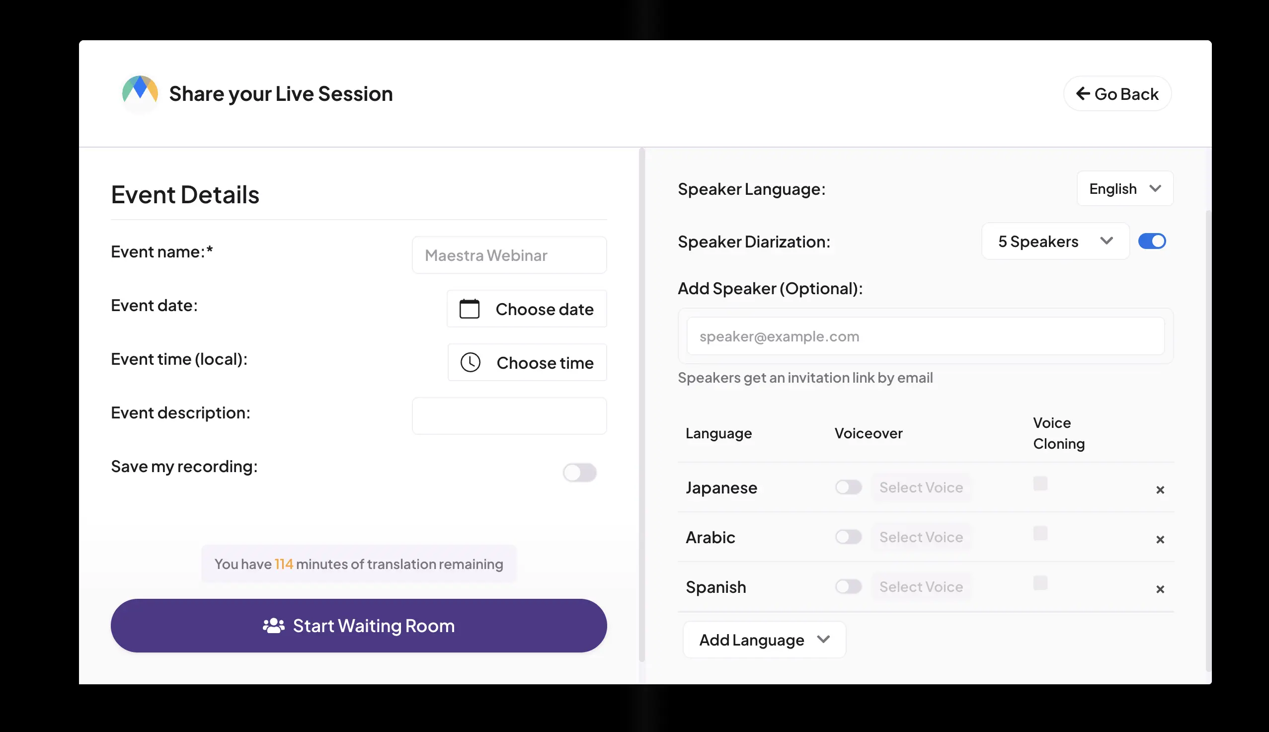Disable Speaker Diarization
Viewport: 1269px width, 732px height.
(1152, 241)
